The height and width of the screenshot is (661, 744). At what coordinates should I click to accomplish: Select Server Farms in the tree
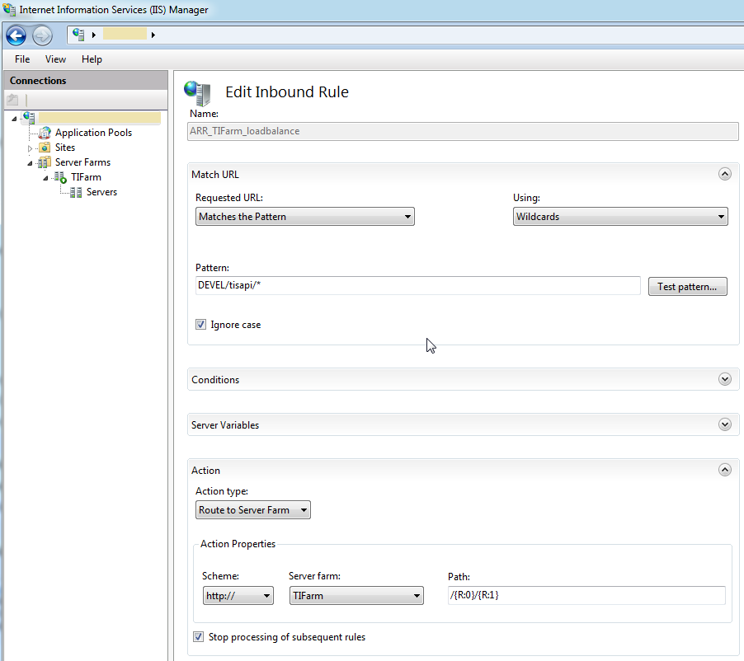pyautogui.click(x=82, y=162)
